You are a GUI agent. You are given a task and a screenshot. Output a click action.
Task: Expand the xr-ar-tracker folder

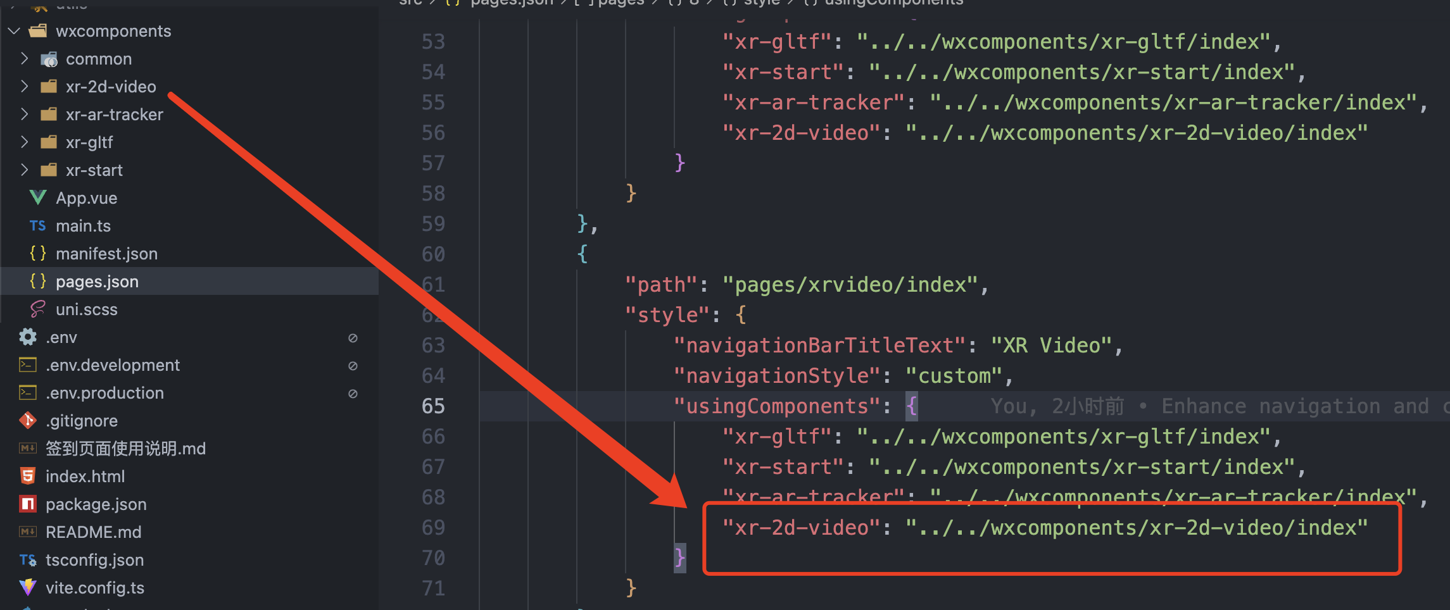click(x=24, y=114)
